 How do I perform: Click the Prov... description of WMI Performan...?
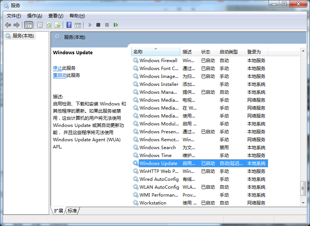[189, 195]
